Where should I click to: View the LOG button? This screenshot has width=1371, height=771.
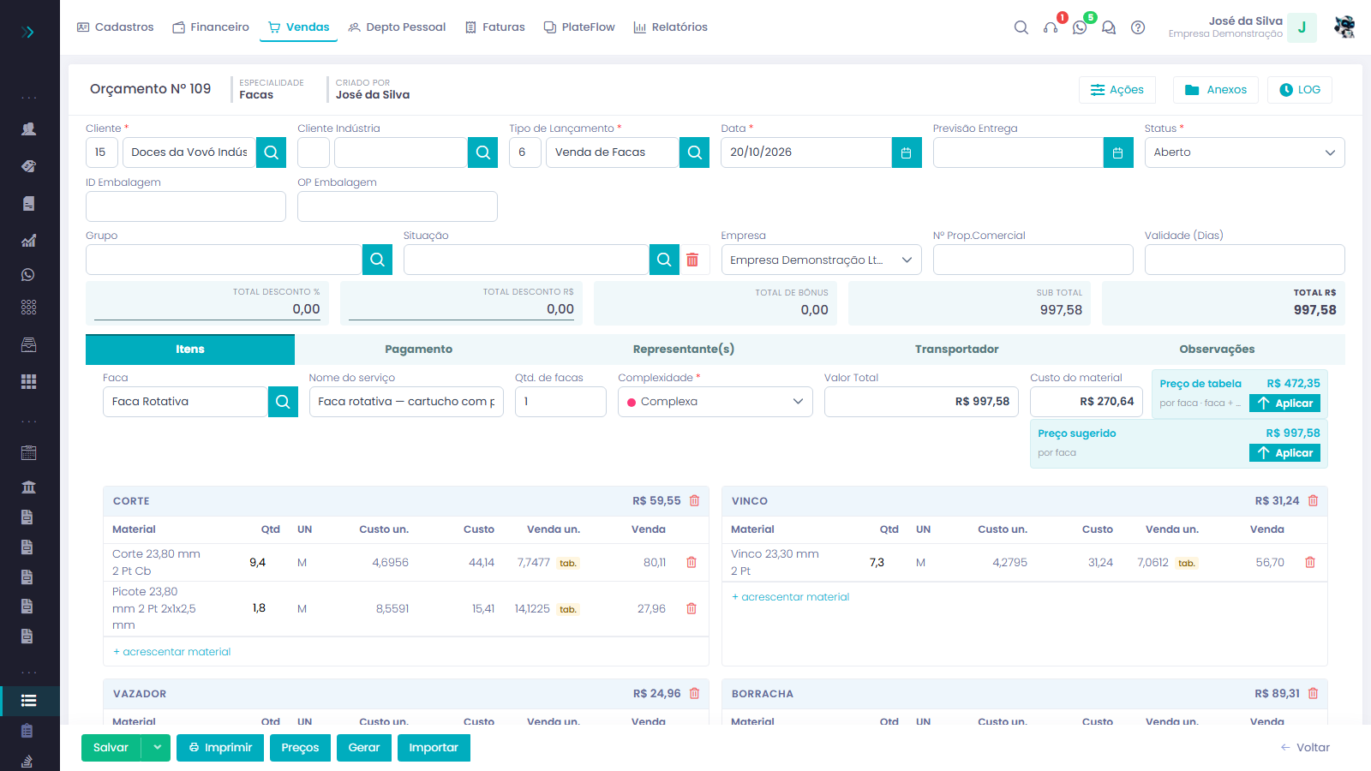tap(1300, 90)
